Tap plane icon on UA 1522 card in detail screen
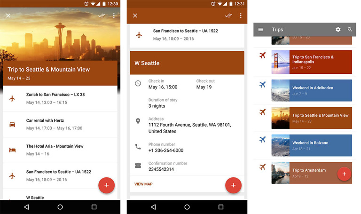The width and height of the screenshot is (361, 214). click(139, 35)
